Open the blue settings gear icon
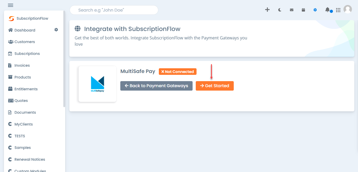358x172 pixels. tap(315, 10)
